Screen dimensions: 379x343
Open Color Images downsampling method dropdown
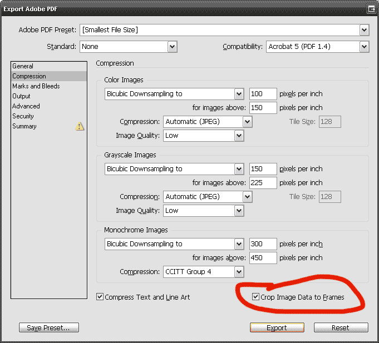[174, 94]
